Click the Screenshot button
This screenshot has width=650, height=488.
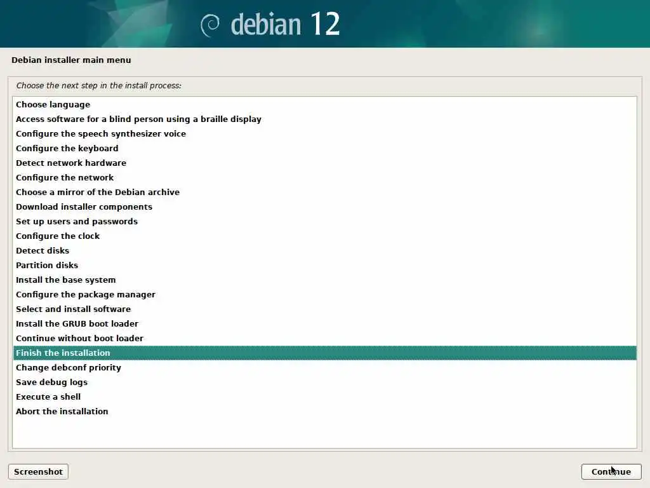[38, 472]
